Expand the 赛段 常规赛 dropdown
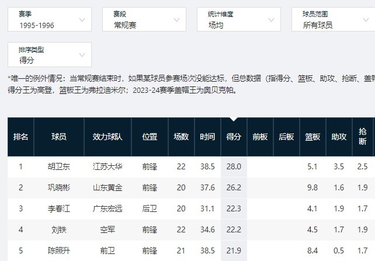 (144, 20)
